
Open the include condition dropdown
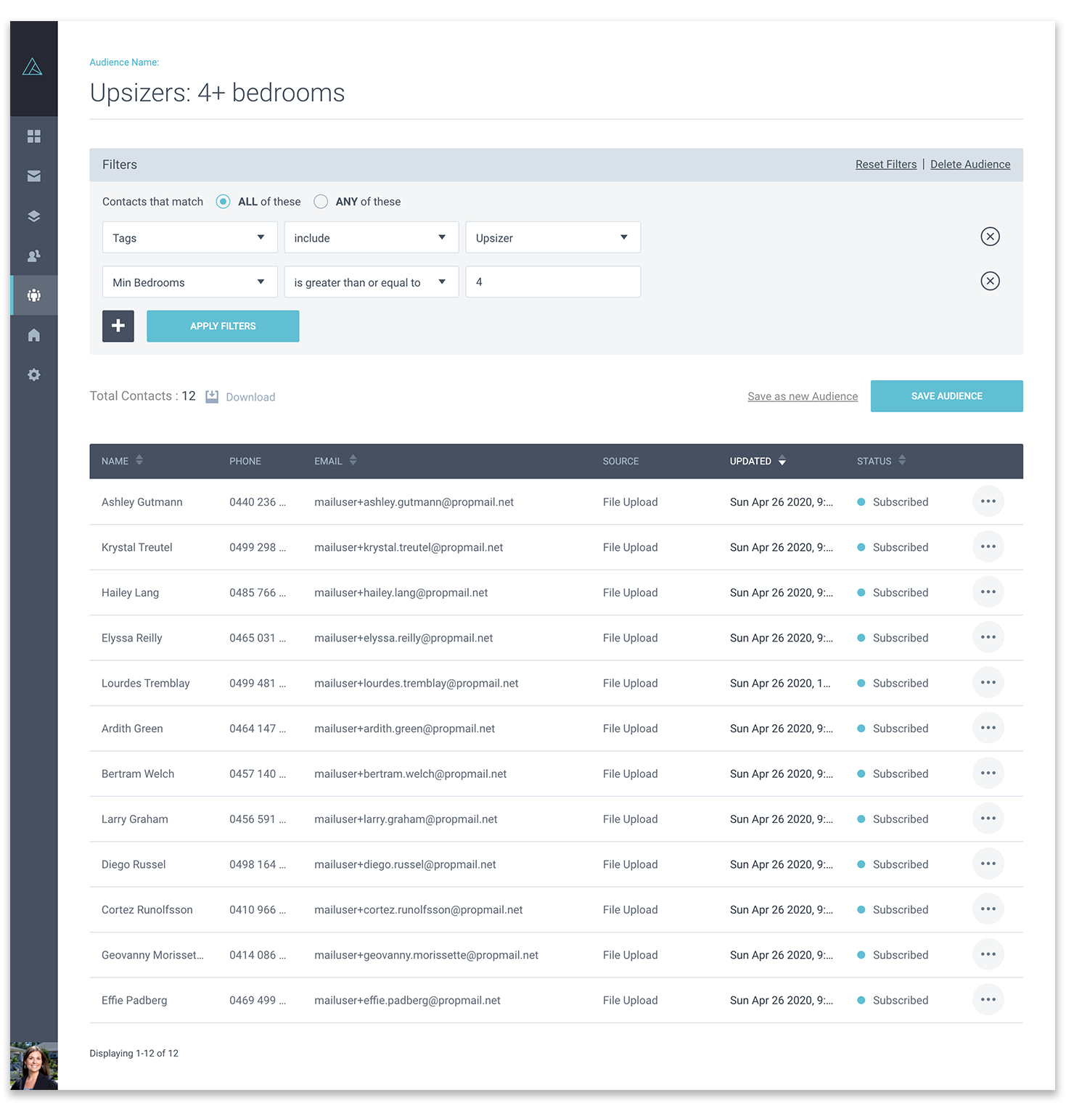[372, 237]
